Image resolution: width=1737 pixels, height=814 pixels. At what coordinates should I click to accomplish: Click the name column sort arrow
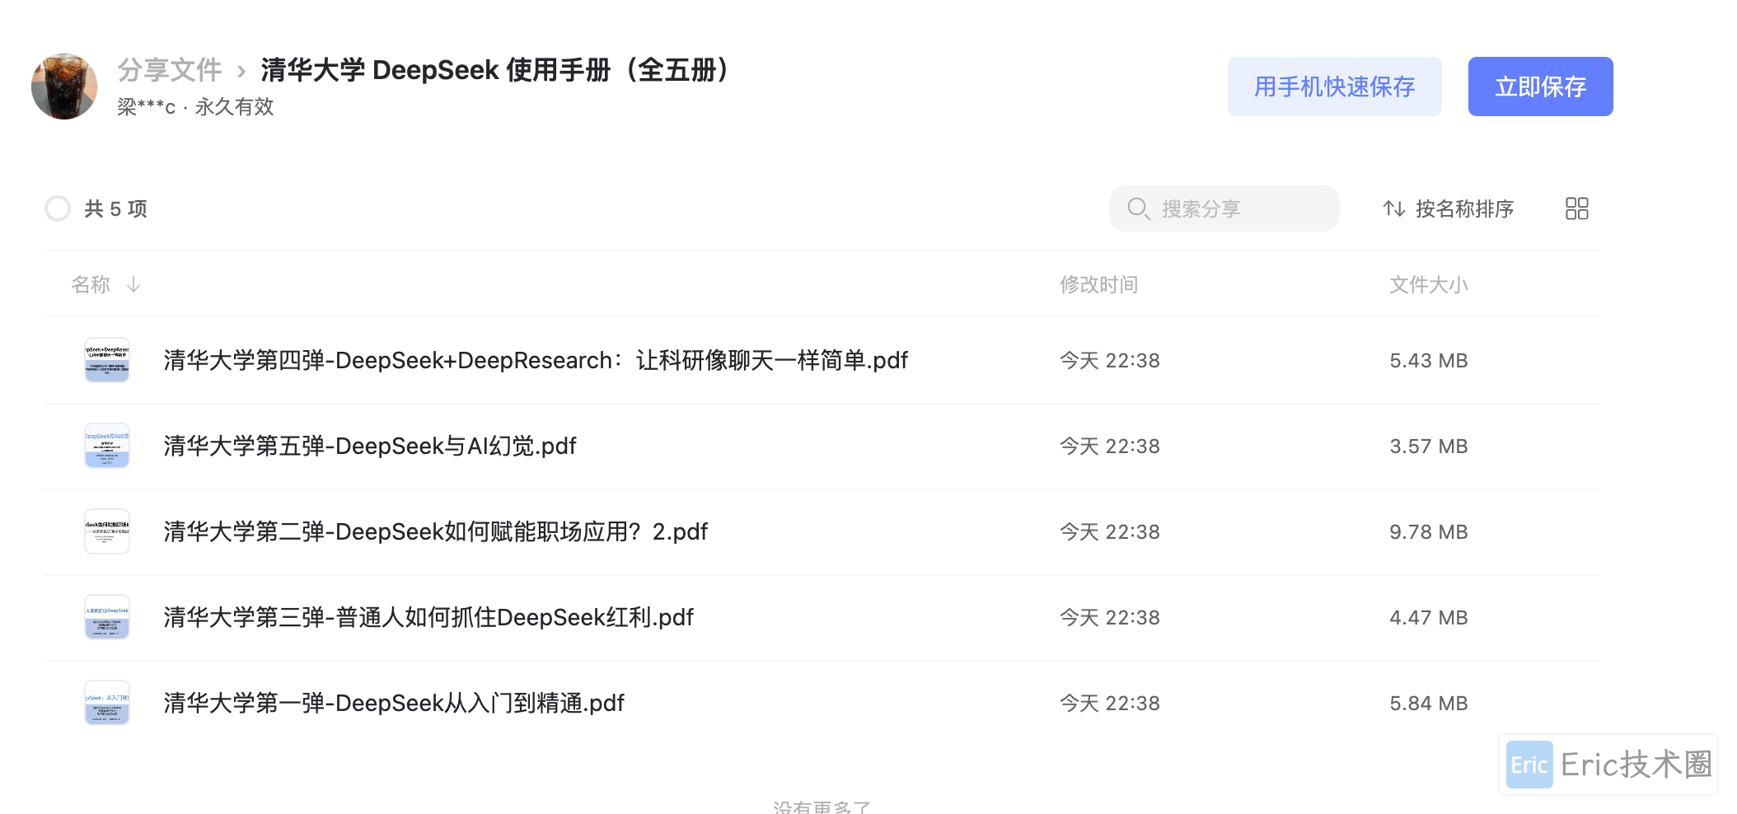click(133, 284)
